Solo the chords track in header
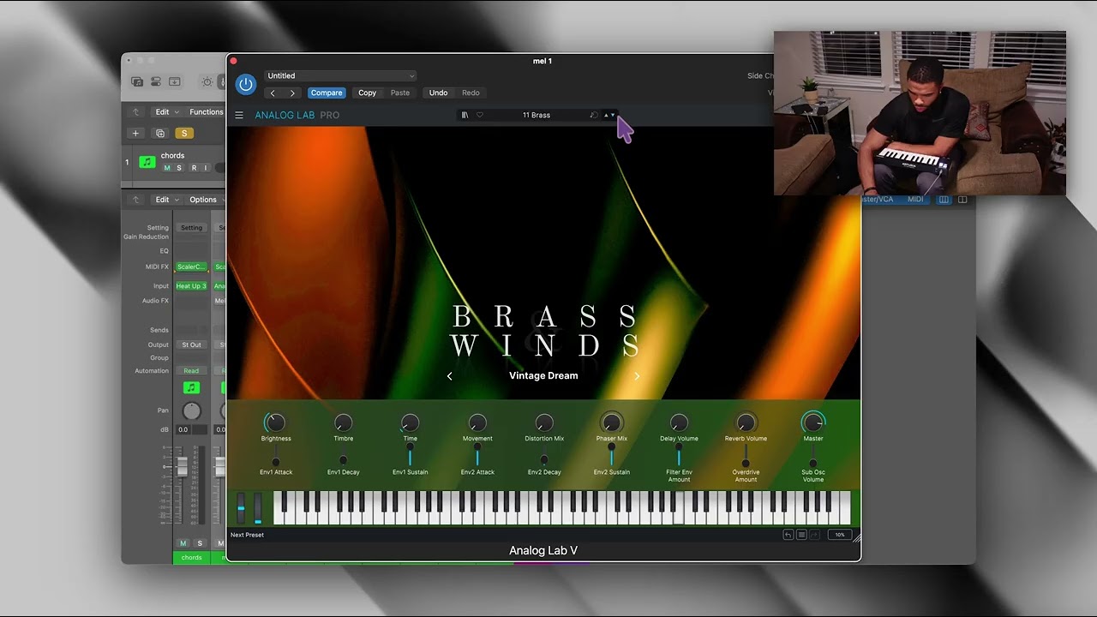1097x617 pixels. 178,168
